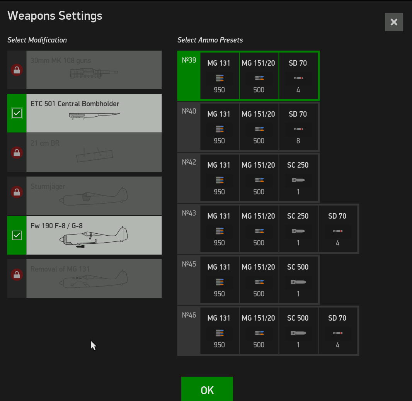Screen dimensions: 412x401
Task: Click MG 131 ammo belt icon in preset №39
Action: (x=220, y=78)
